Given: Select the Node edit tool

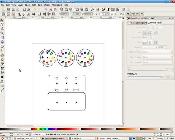Looking at the screenshot, I should (x=2, y=25).
